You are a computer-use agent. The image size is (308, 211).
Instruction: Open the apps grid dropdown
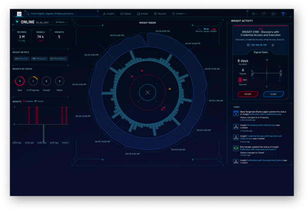pos(274,13)
